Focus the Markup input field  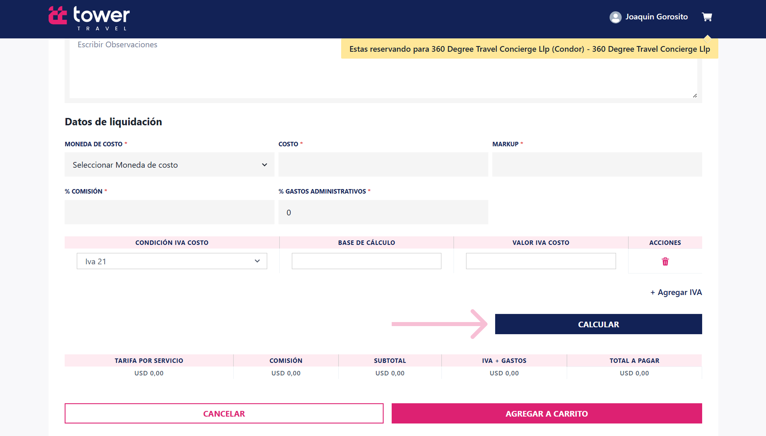597,165
